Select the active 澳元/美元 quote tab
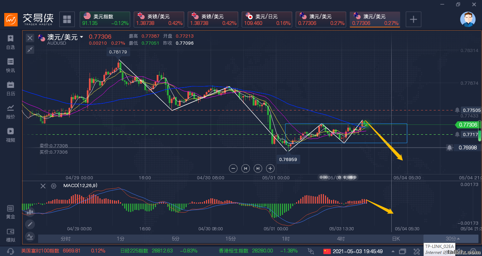482x256 pixels. coord(375,20)
